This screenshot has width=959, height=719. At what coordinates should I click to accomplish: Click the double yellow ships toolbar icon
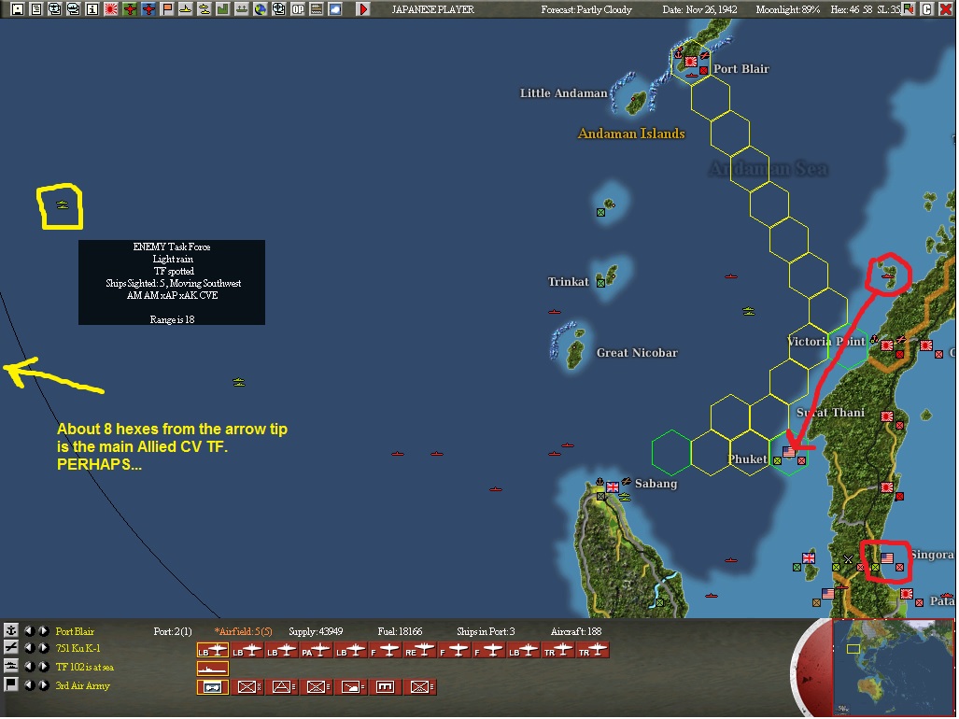(204, 9)
